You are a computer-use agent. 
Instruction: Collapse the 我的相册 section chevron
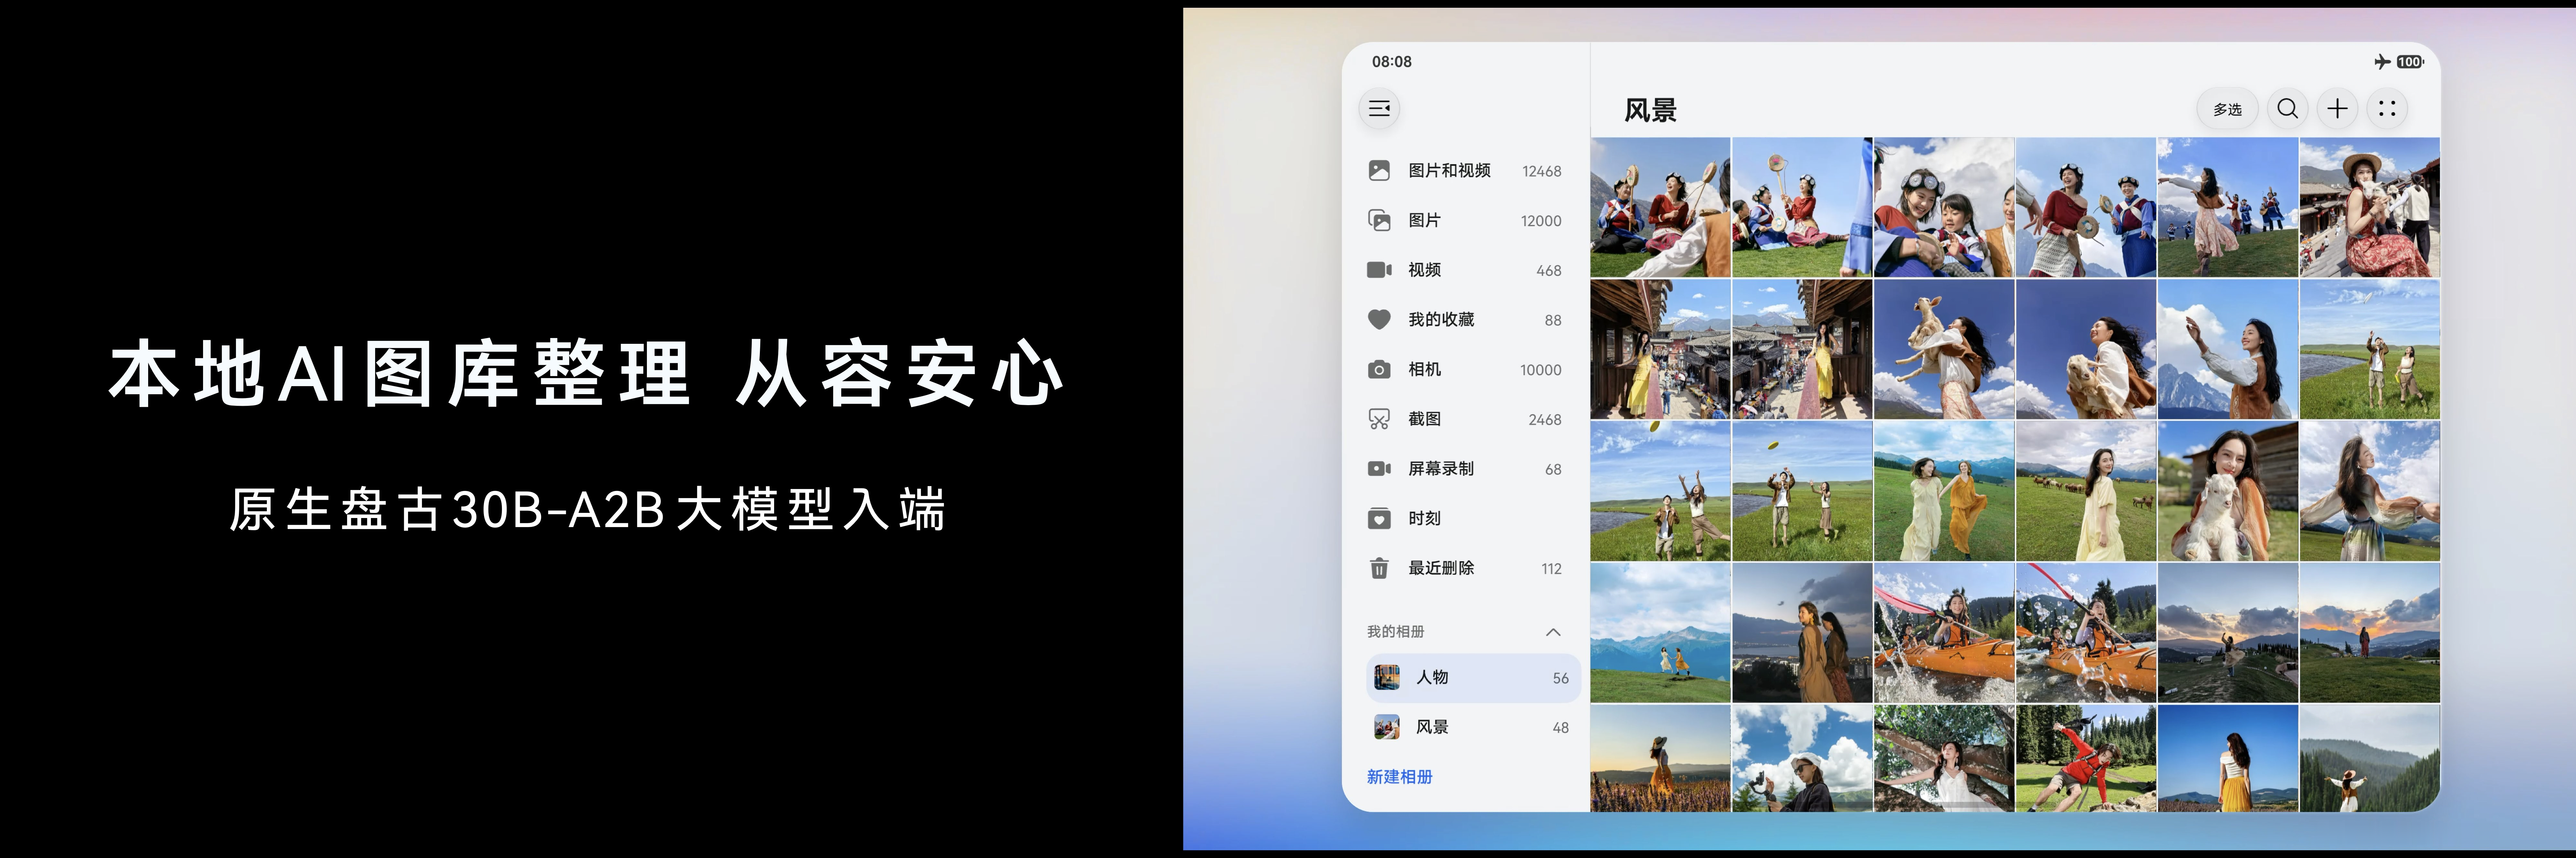(x=1553, y=632)
